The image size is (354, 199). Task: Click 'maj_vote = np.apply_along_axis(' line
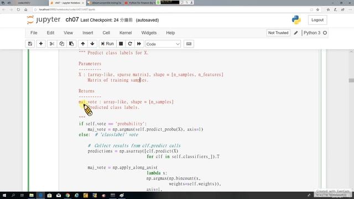(x=123, y=167)
